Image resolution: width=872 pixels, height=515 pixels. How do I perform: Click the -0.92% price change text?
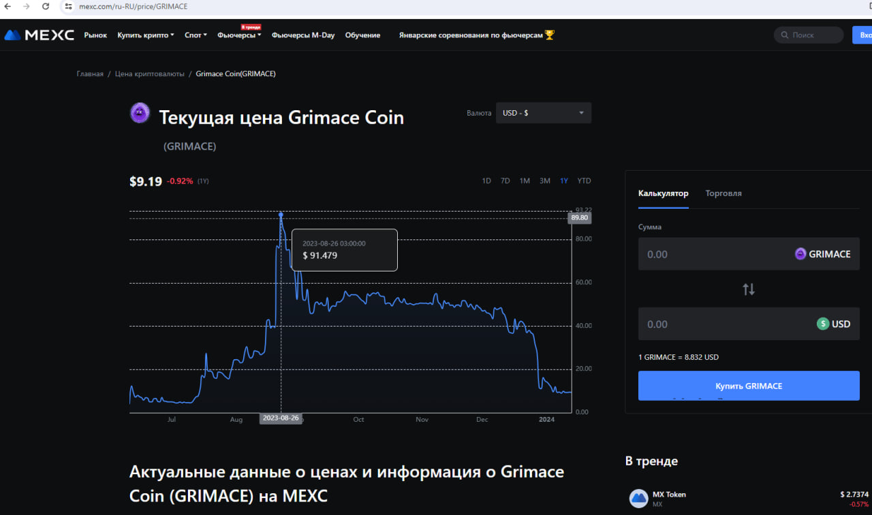tap(181, 181)
